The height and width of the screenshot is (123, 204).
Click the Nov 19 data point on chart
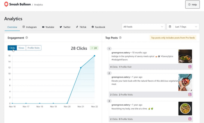[x=53, y=104]
